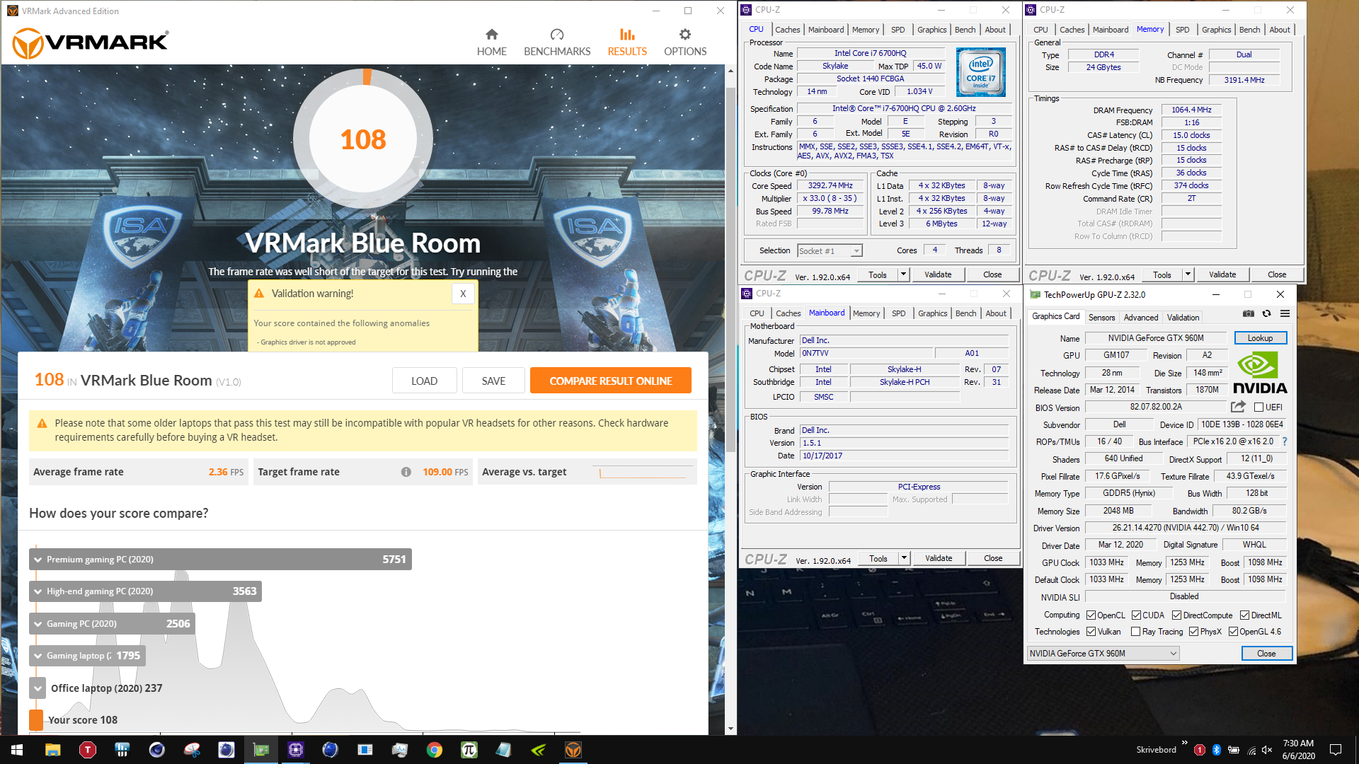Open the Snipping Tool taskbar icon
Image resolution: width=1359 pixels, height=764 pixels.
tap(191, 750)
